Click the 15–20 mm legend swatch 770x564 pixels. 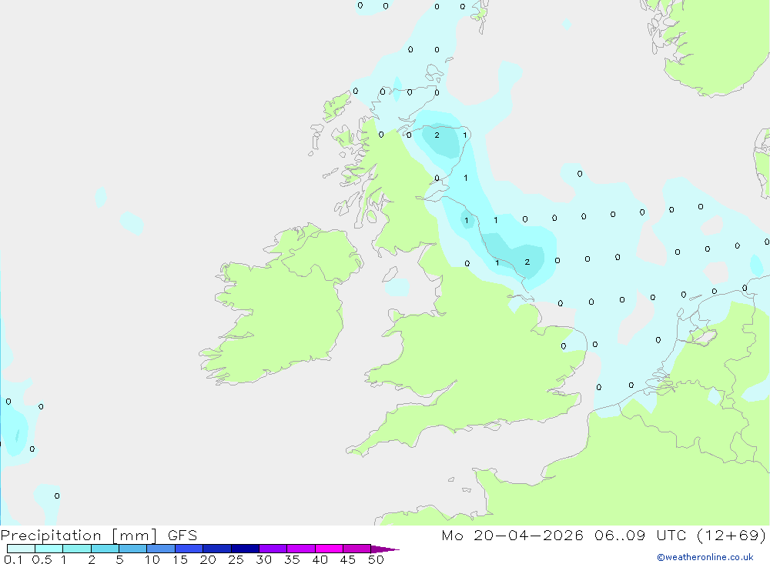click(189, 549)
